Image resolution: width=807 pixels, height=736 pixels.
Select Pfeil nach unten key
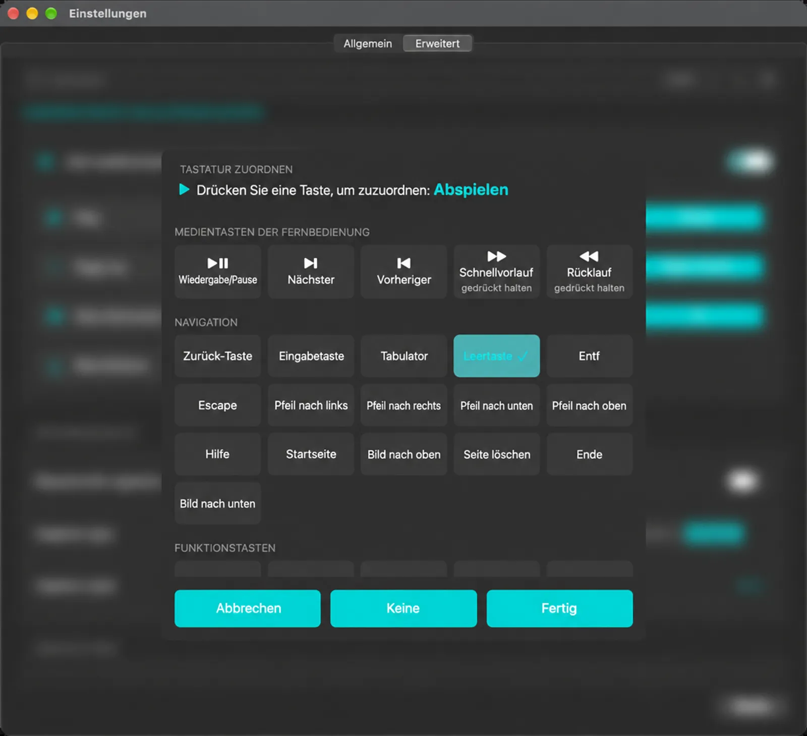click(x=496, y=405)
